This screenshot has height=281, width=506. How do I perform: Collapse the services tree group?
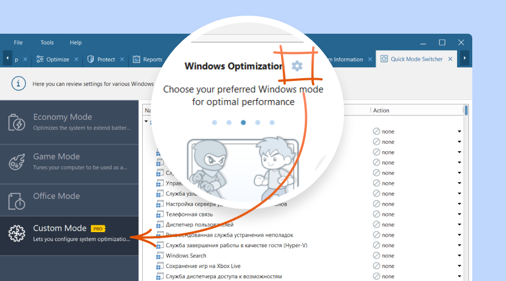(146, 121)
